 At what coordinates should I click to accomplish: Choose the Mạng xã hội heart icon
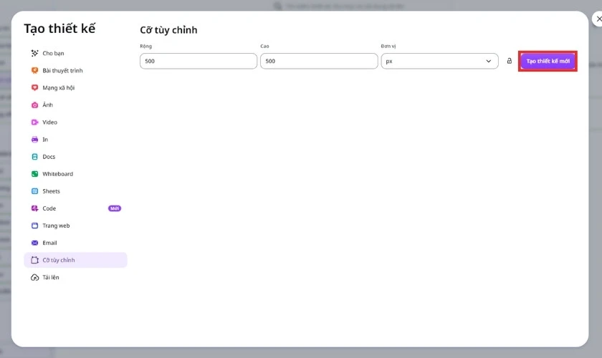click(x=34, y=88)
